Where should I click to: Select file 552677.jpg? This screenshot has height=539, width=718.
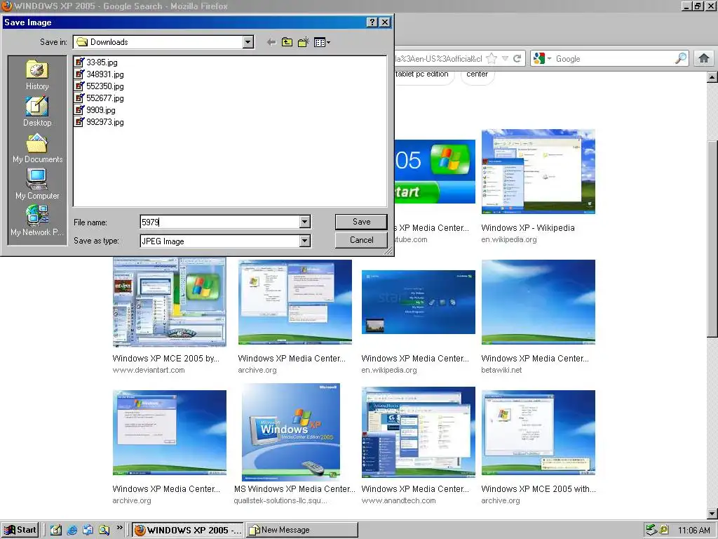[100, 98]
